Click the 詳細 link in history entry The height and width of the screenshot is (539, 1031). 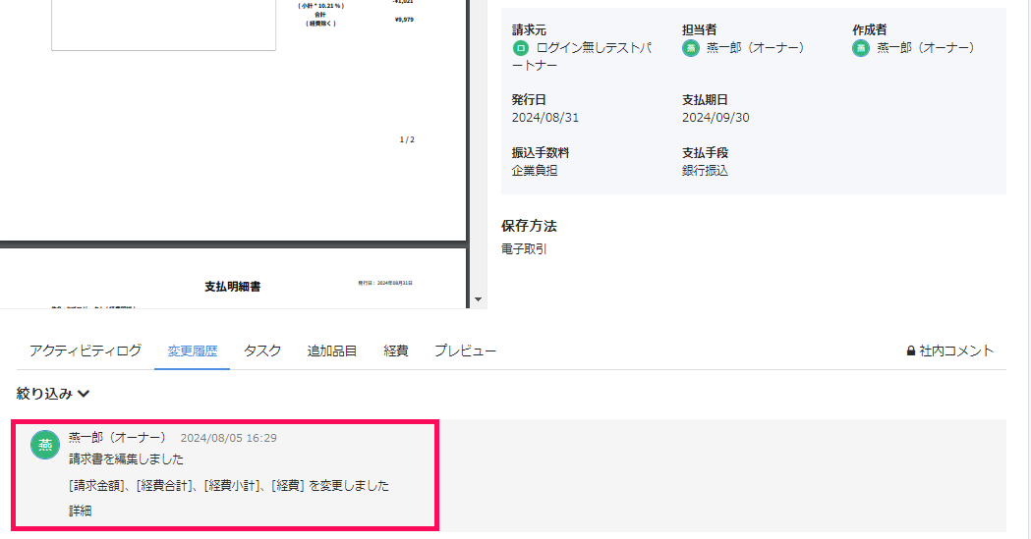(x=81, y=511)
